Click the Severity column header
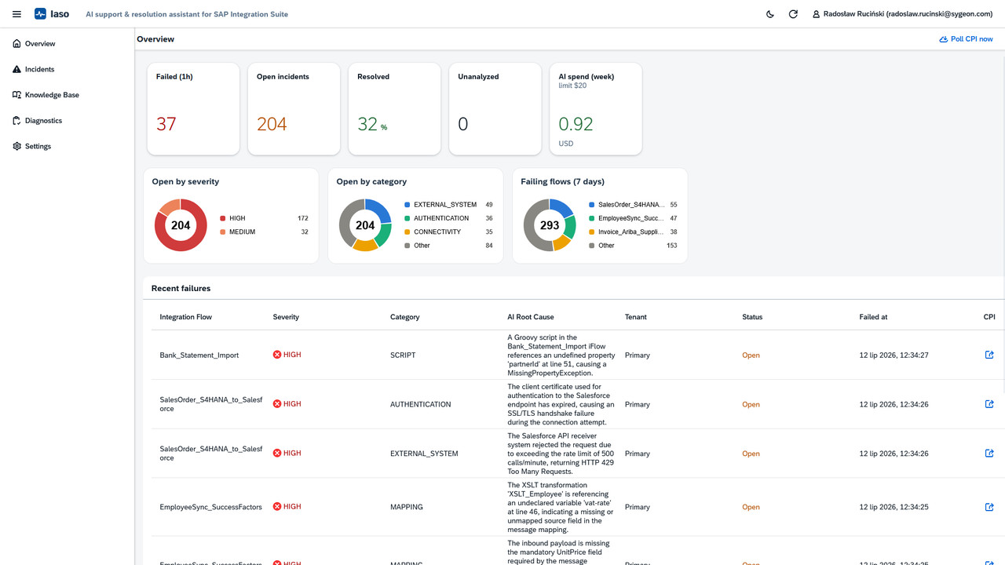This screenshot has height=565, width=1005. 286,317
